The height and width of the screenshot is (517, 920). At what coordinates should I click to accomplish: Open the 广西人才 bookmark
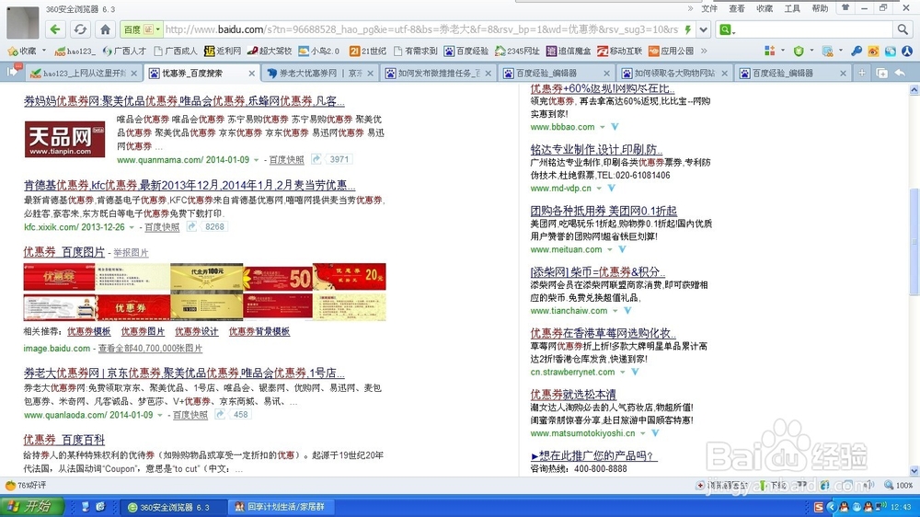click(x=124, y=51)
